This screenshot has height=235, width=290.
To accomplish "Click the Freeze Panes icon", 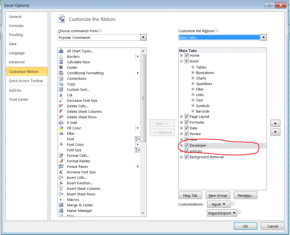I will pyautogui.click(x=61, y=166).
